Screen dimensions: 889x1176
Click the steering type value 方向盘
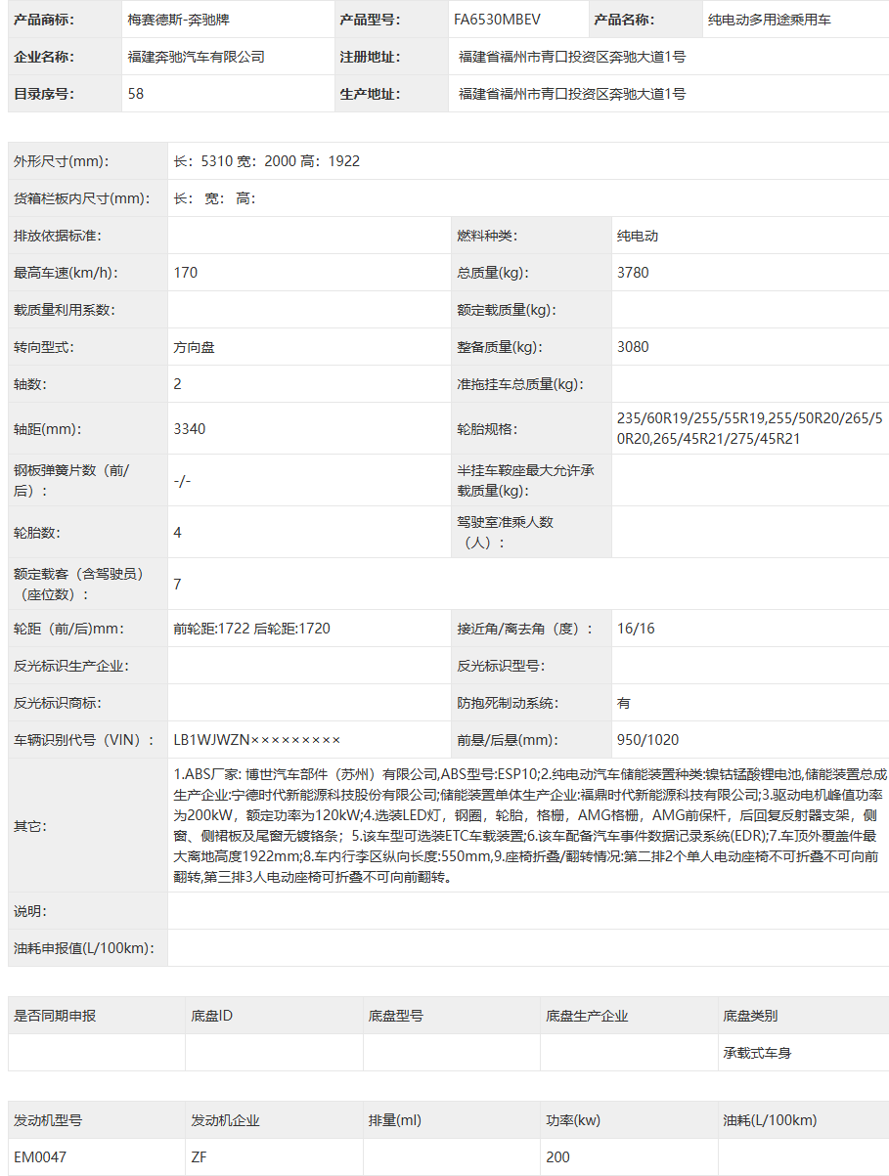tap(194, 347)
